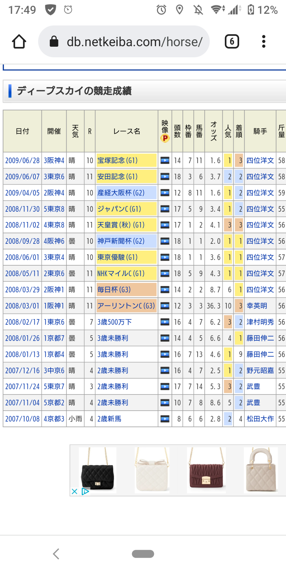Image resolution: width=286 pixels, height=573 pixels.
Task: Play video for 毎日杯(G3) race
Action: pyautogui.click(x=165, y=290)
